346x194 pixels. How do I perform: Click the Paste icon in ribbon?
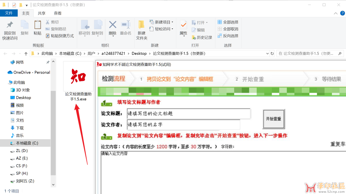pos(37,26)
